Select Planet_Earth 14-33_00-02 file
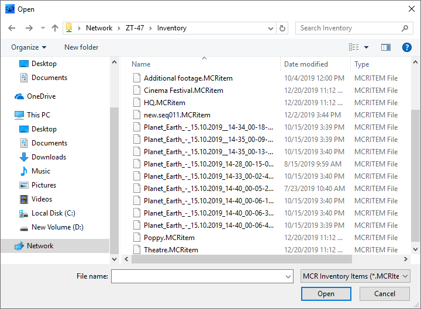The width and height of the screenshot is (421, 309). click(x=209, y=176)
